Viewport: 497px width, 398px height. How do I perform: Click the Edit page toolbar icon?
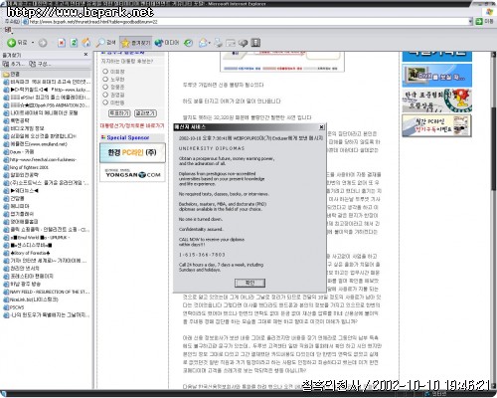pos(231,43)
